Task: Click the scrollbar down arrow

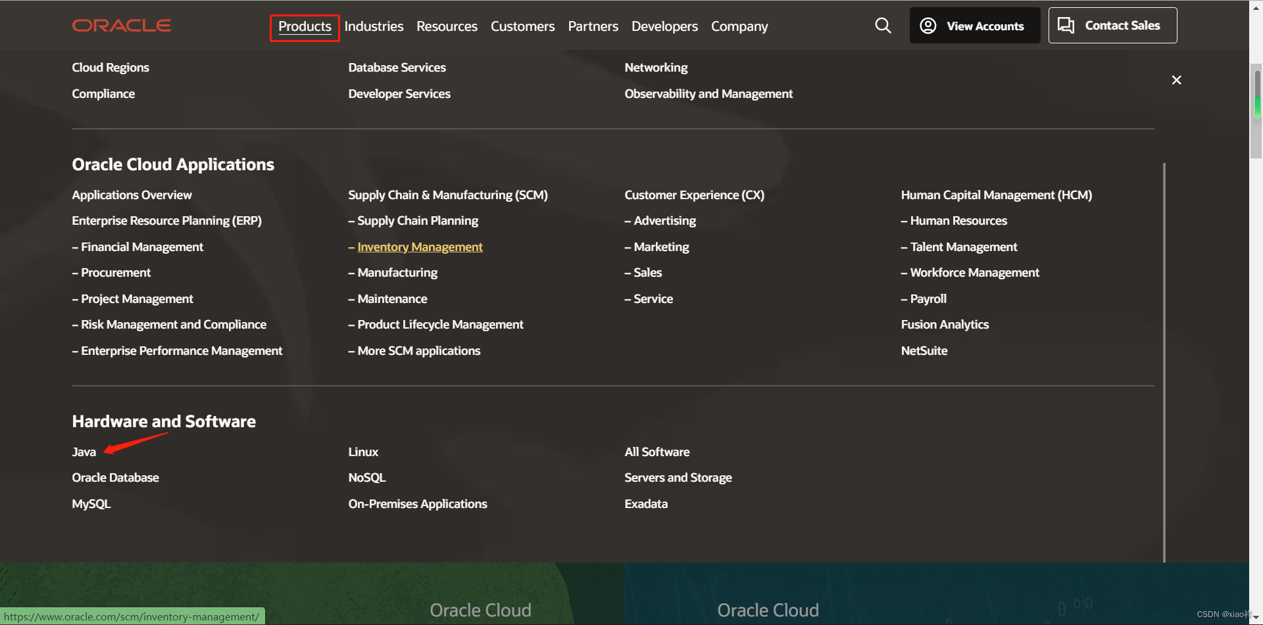Action: coord(1256,618)
